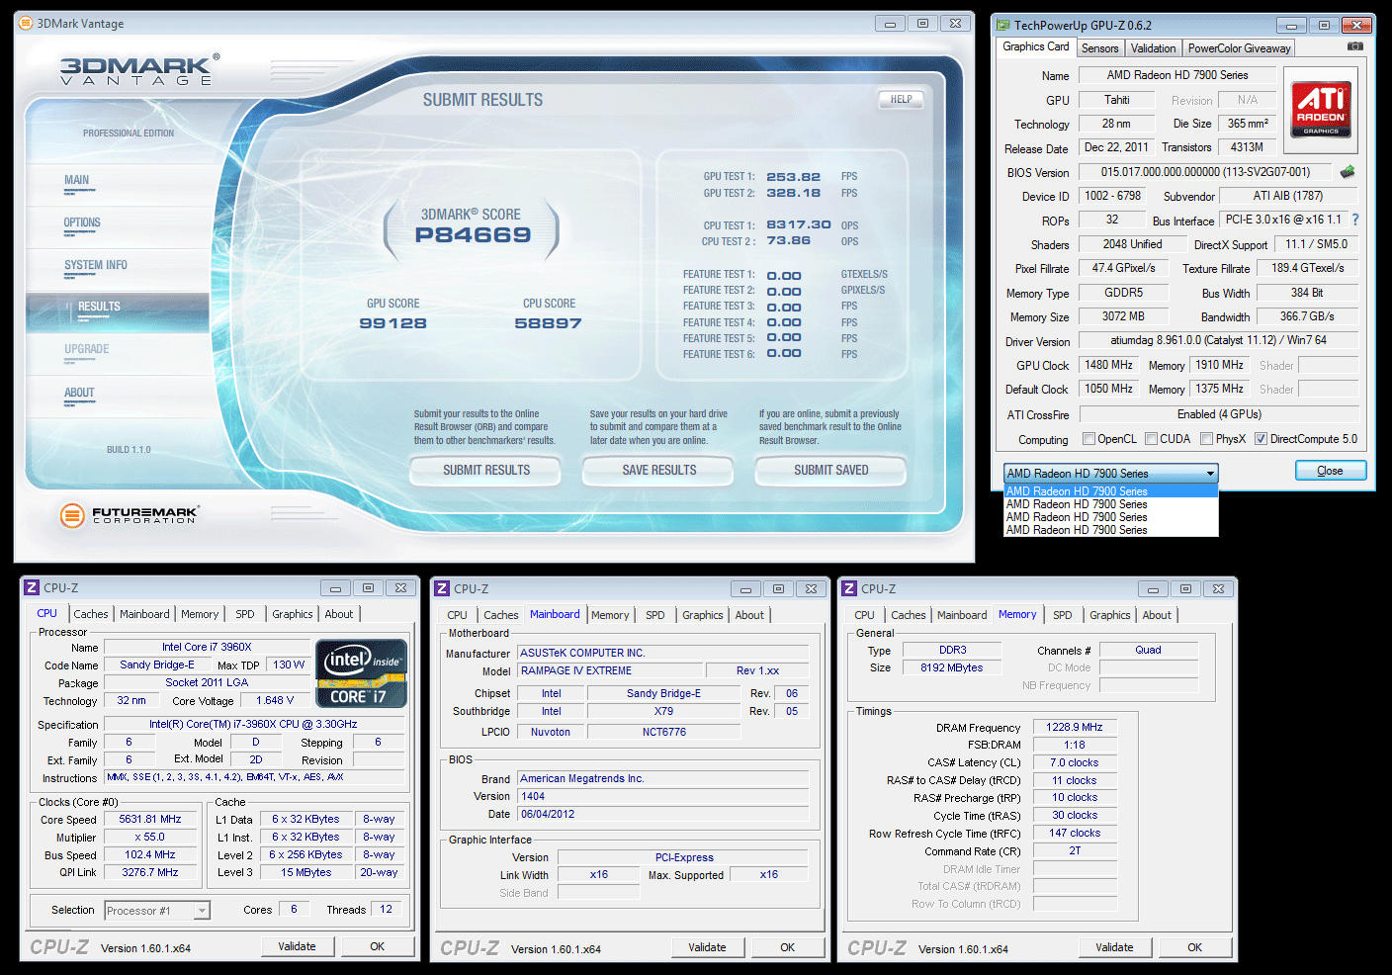Viewport: 1392px width, 975px height.
Task: Click the ATI Radeon Graphics logo
Action: 1321,109
